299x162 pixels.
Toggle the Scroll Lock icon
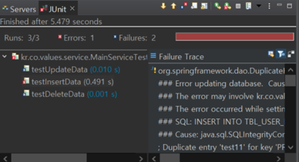(x=204, y=6)
